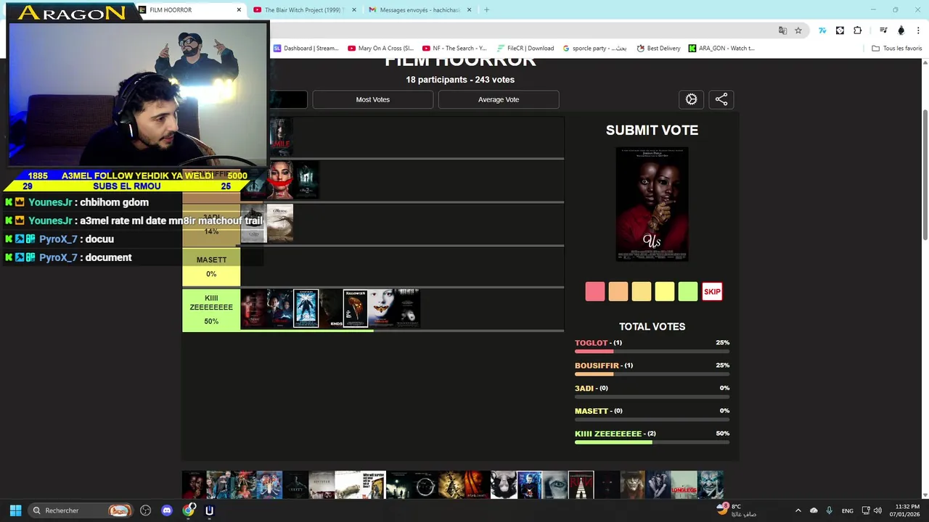Viewport: 929px width, 522px height.
Task: Open the weather widget showing 8°C
Action: click(x=737, y=510)
